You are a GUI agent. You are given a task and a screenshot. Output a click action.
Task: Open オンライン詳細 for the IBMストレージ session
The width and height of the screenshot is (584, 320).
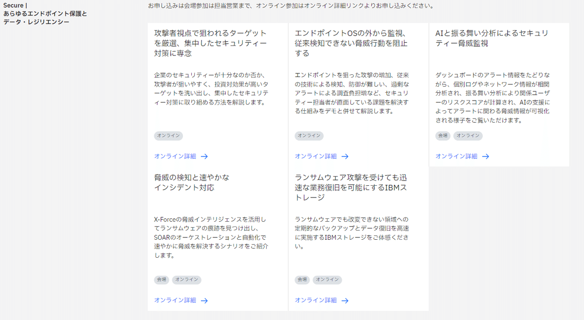click(x=316, y=300)
